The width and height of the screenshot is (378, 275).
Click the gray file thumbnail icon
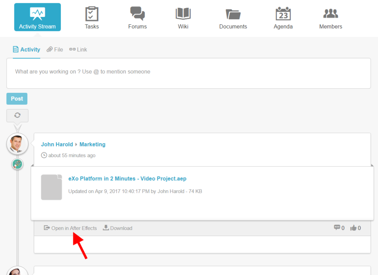[52, 187]
